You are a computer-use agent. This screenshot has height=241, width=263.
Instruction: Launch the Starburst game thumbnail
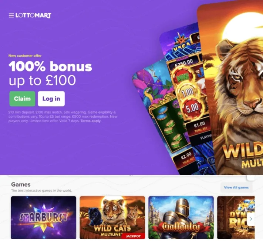[x=44, y=217]
